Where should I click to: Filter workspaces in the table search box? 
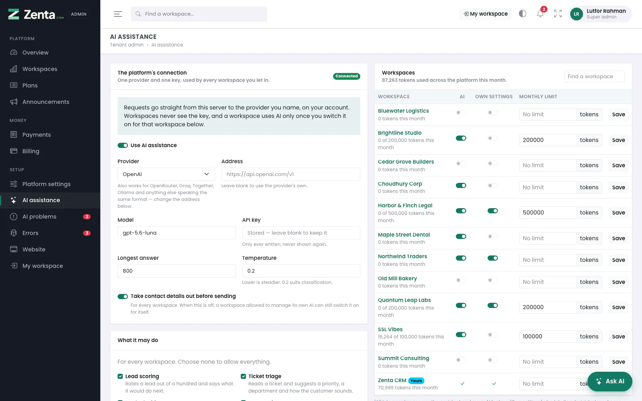(594, 77)
